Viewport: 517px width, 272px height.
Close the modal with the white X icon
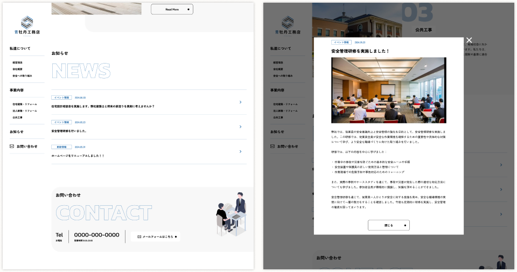(469, 40)
